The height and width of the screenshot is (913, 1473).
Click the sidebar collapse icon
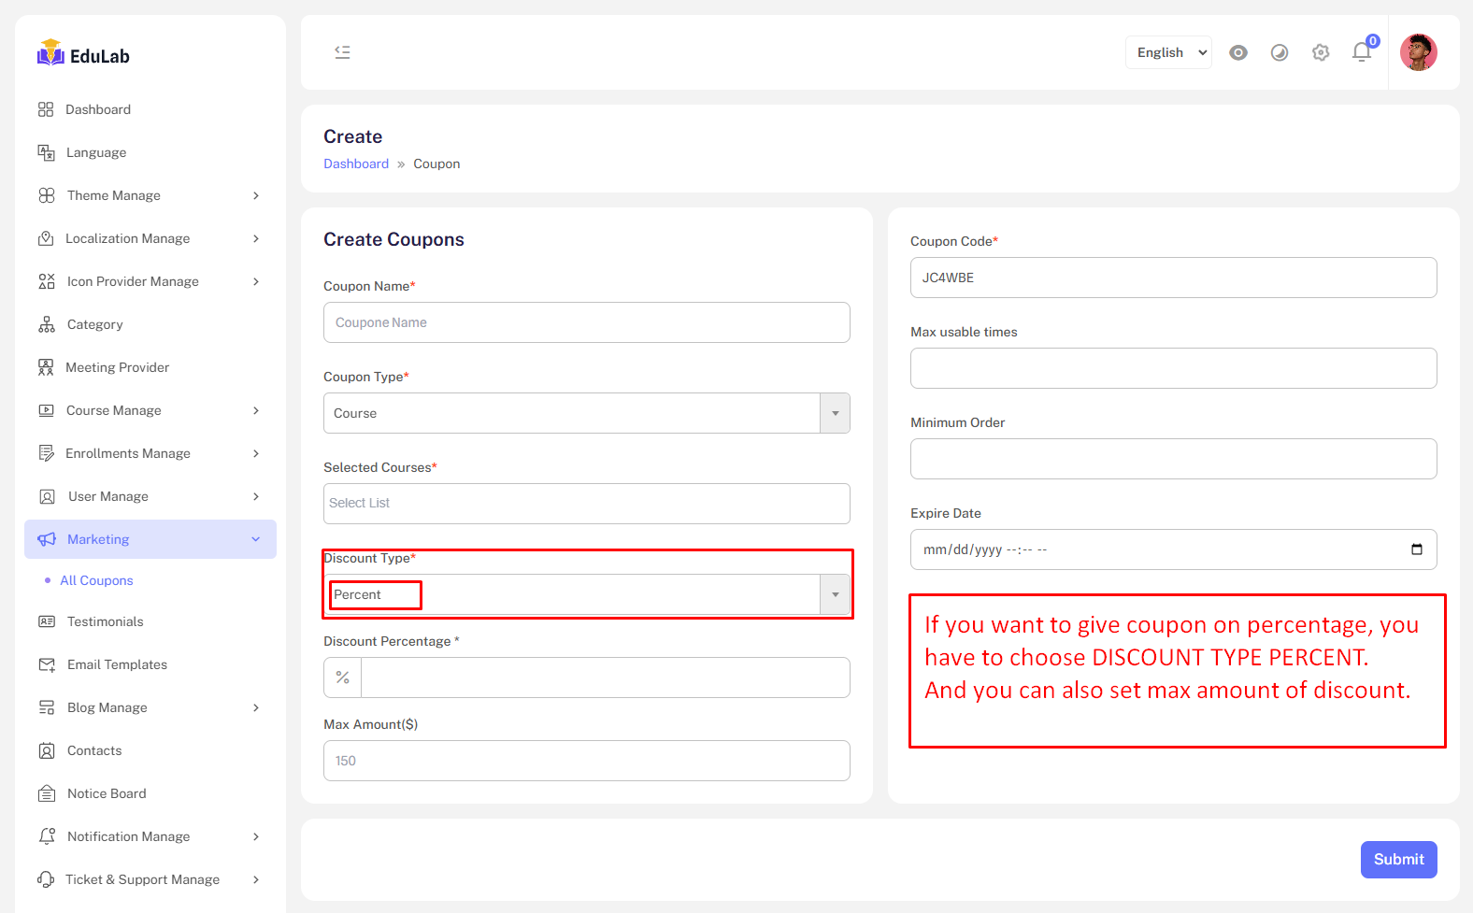342,52
